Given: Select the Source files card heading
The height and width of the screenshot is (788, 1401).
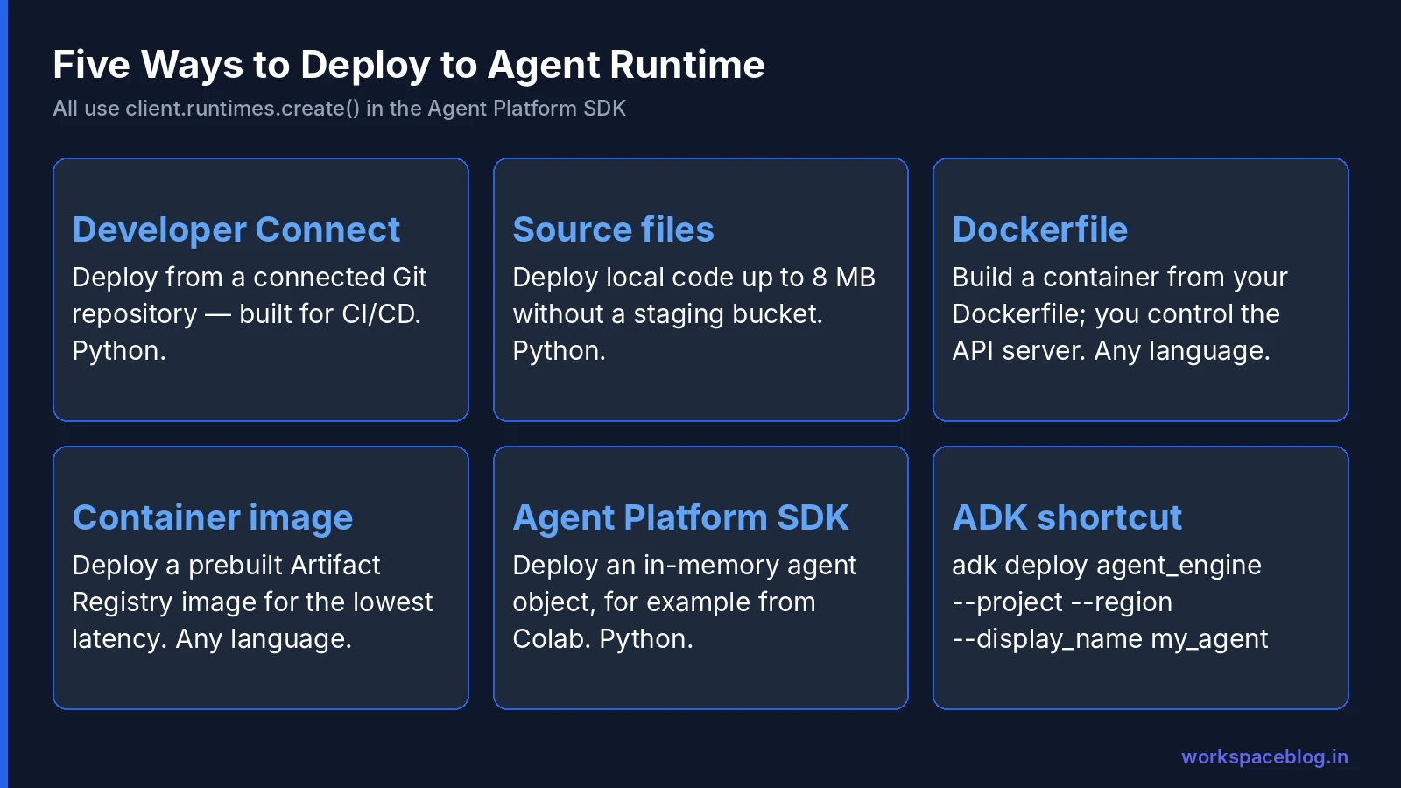Looking at the screenshot, I should tap(614, 229).
